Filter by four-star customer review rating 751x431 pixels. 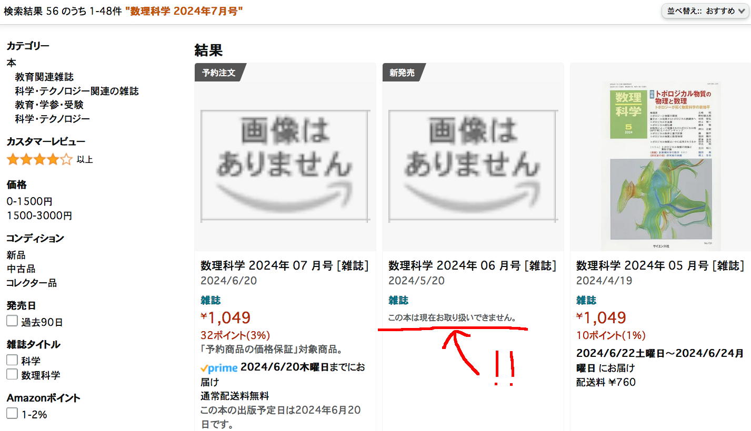tap(49, 159)
